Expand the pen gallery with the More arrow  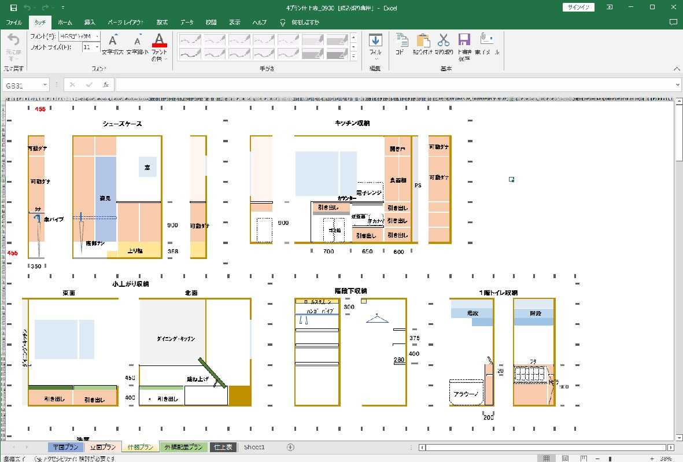[x=354, y=56]
